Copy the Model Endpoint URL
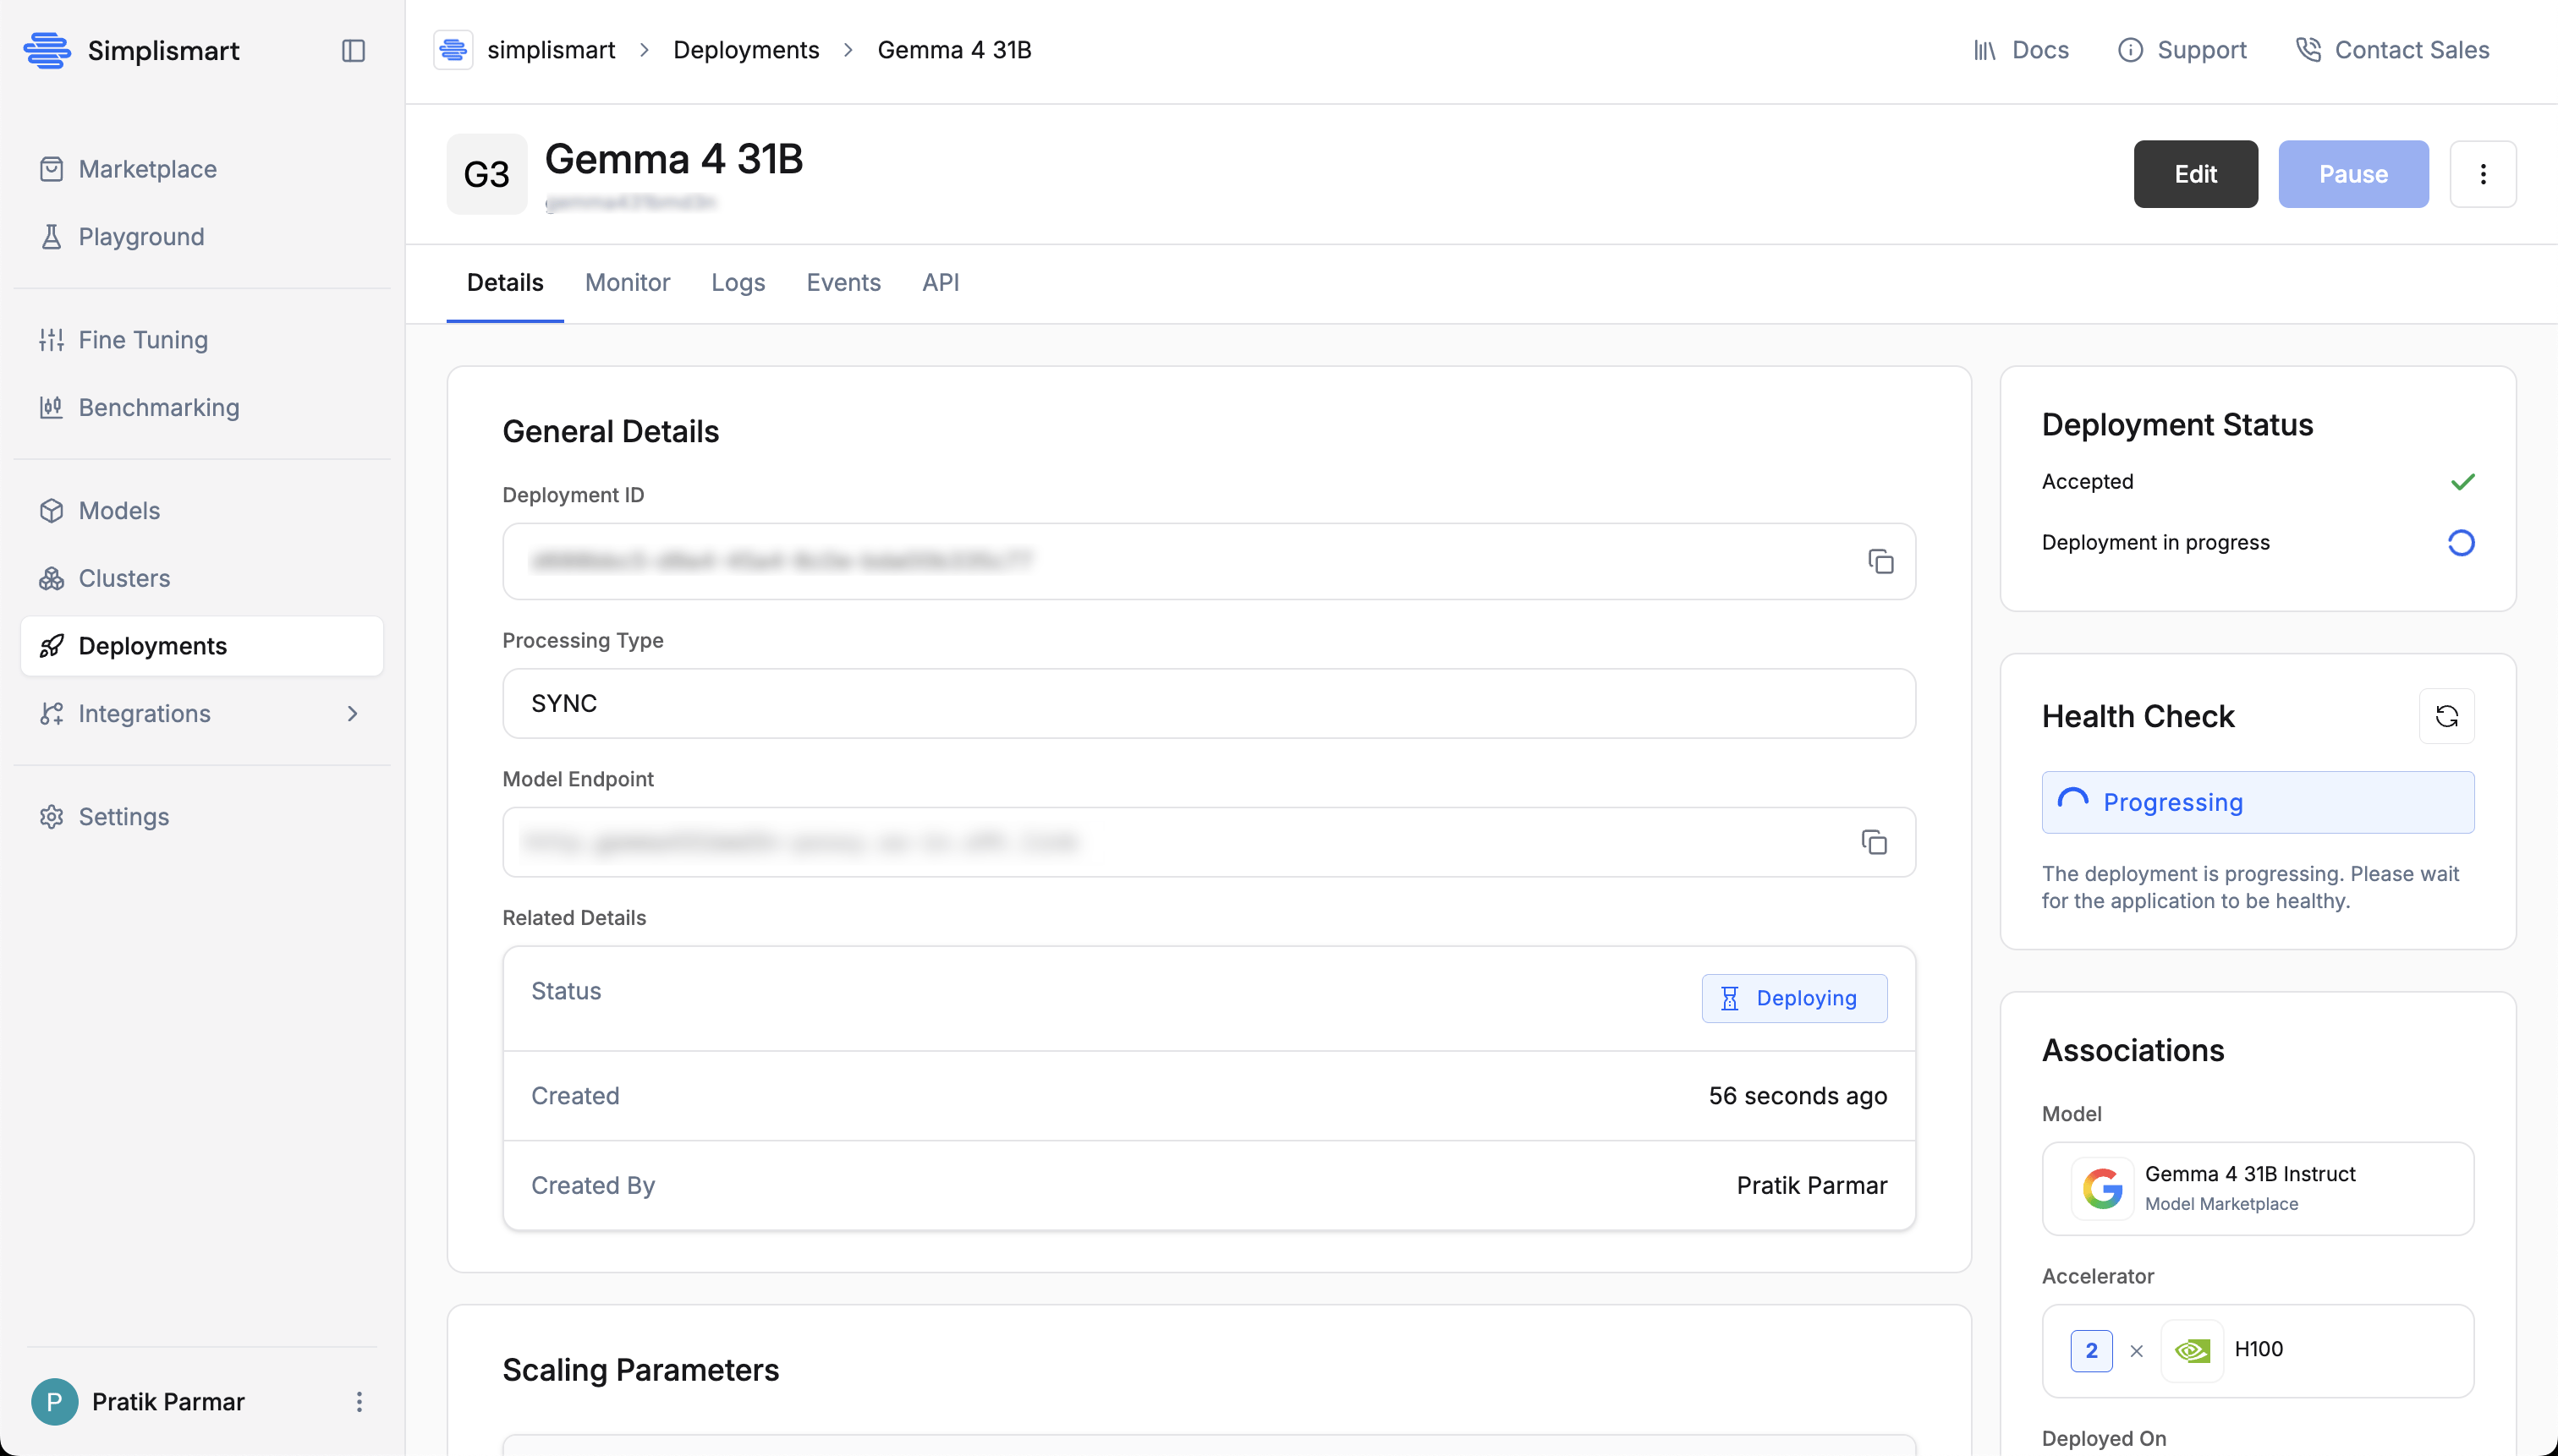The width and height of the screenshot is (2558, 1456). 1875,842
